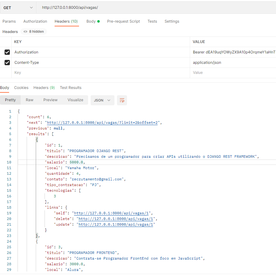Open the Settings tab
The width and height of the screenshot is (276, 275).
click(x=172, y=21)
